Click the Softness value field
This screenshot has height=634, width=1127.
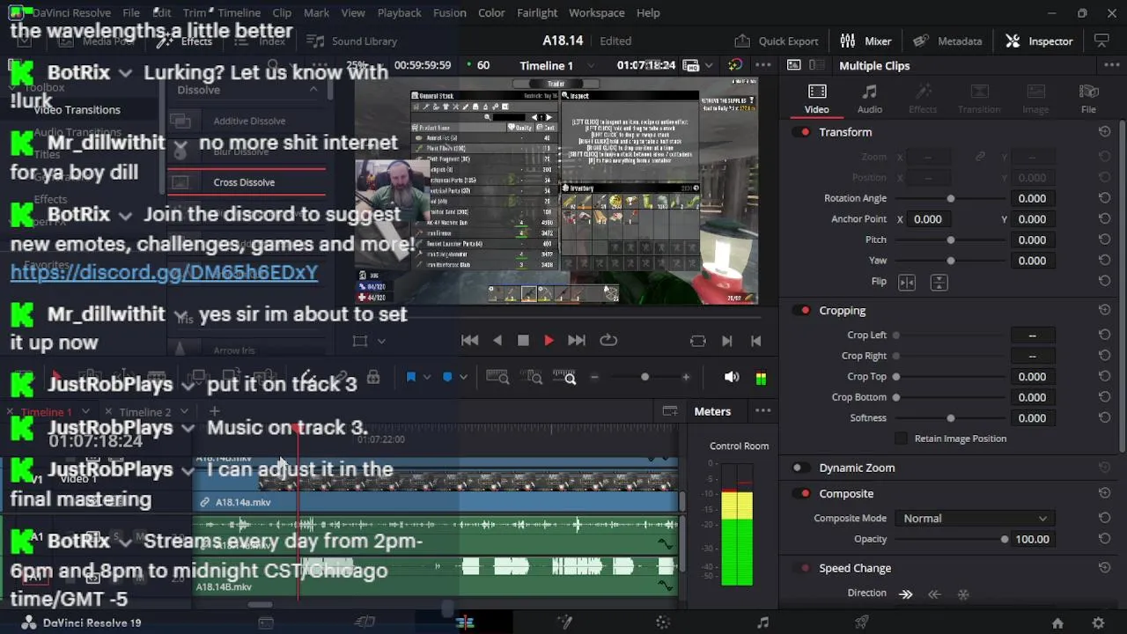[1032, 417]
